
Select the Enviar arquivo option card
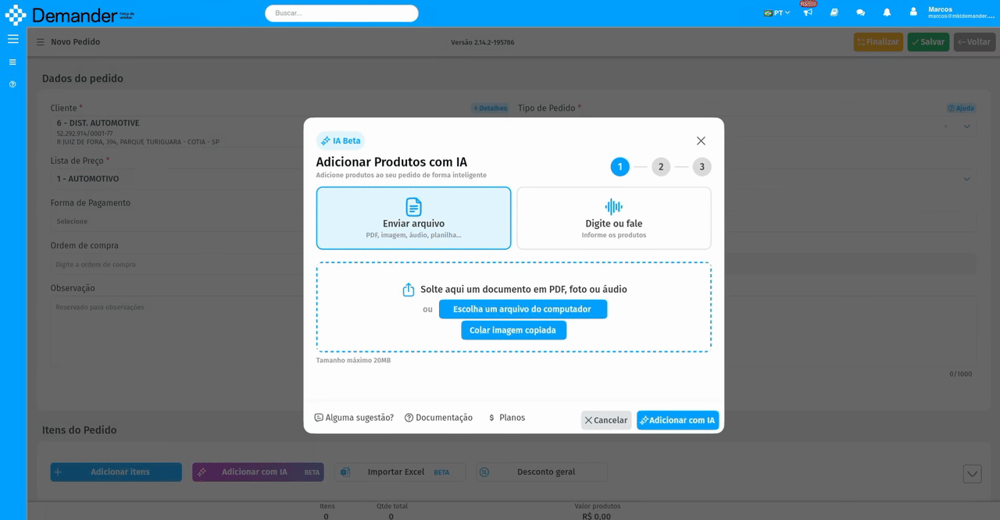click(x=413, y=218)
